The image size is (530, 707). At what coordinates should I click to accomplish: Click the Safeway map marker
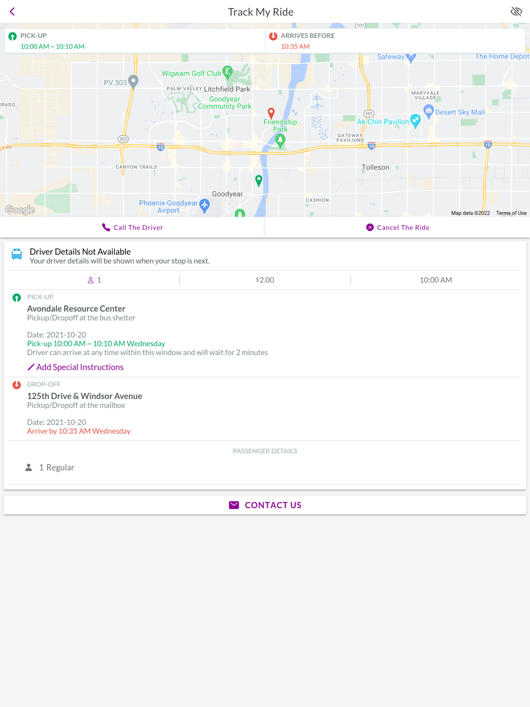pos(411,57)
